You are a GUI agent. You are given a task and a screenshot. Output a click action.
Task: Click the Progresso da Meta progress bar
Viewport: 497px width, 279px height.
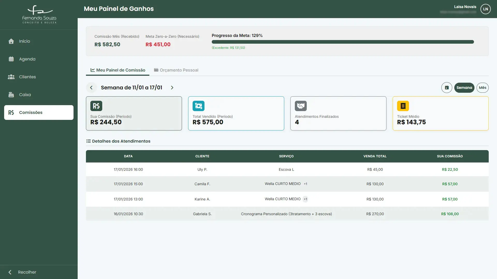[x=342, y=42]
